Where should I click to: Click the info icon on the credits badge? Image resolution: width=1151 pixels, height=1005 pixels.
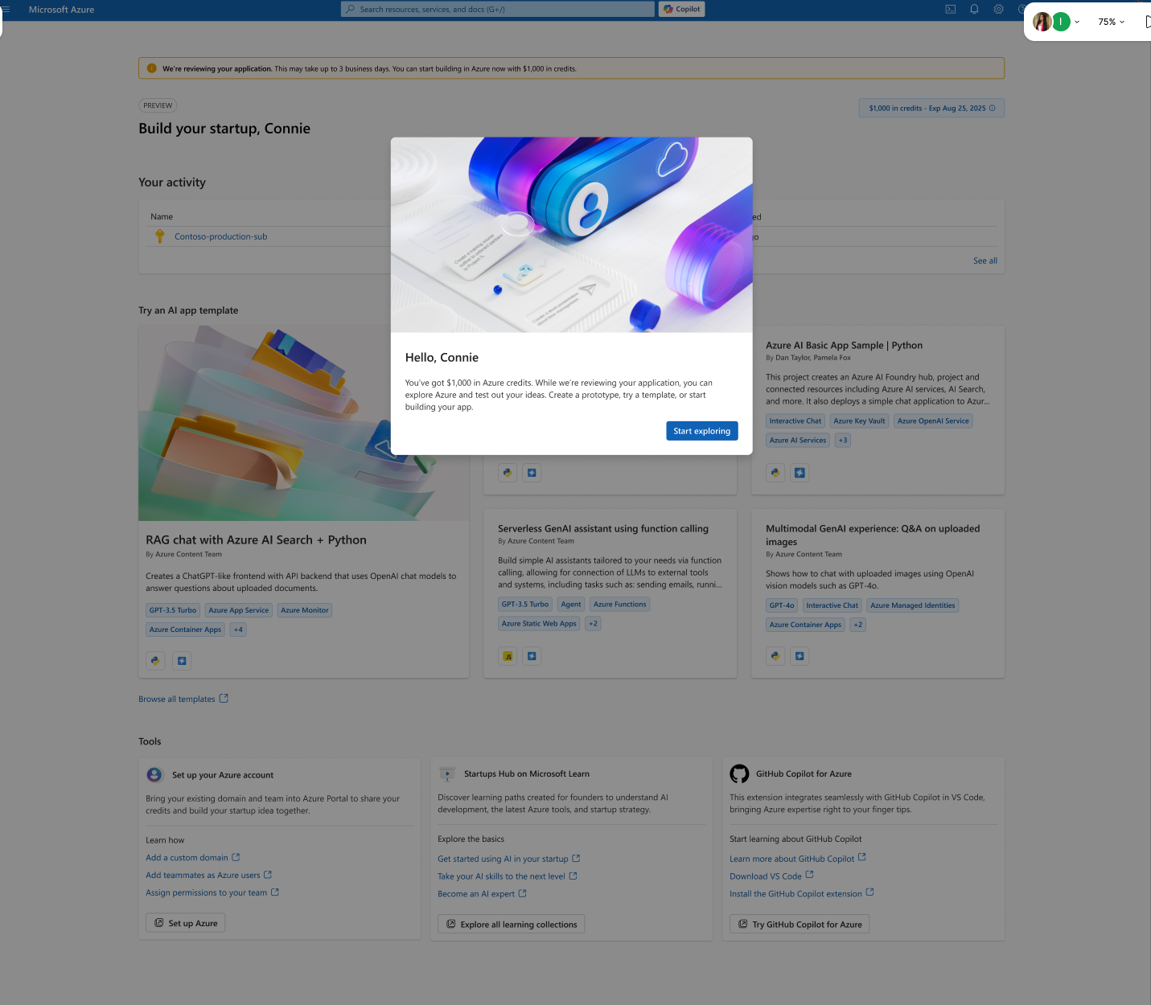tap(992, 109)
